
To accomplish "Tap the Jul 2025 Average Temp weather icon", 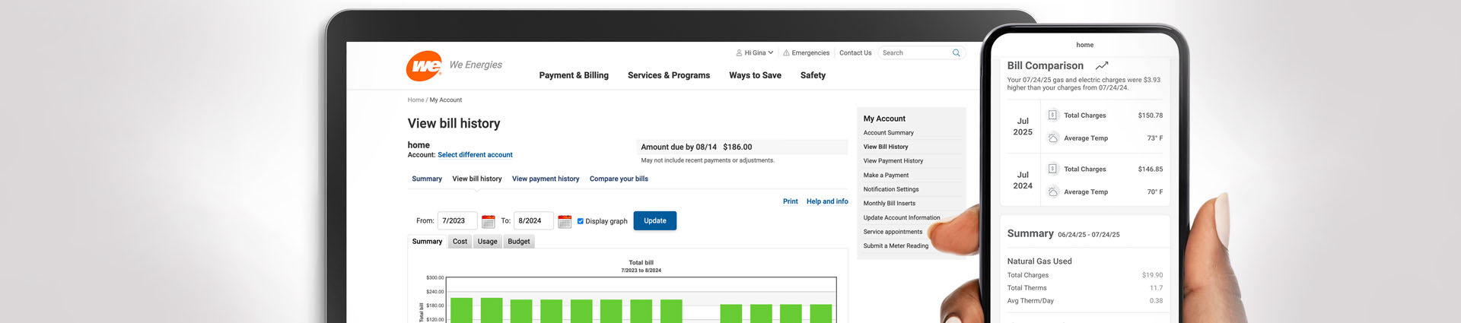I will coord(1053,138).
